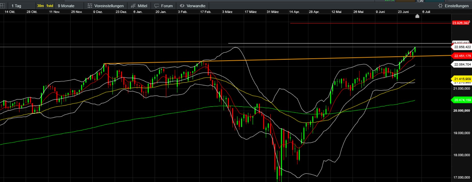Click the 3 März date on time axis

coord(227,12)
